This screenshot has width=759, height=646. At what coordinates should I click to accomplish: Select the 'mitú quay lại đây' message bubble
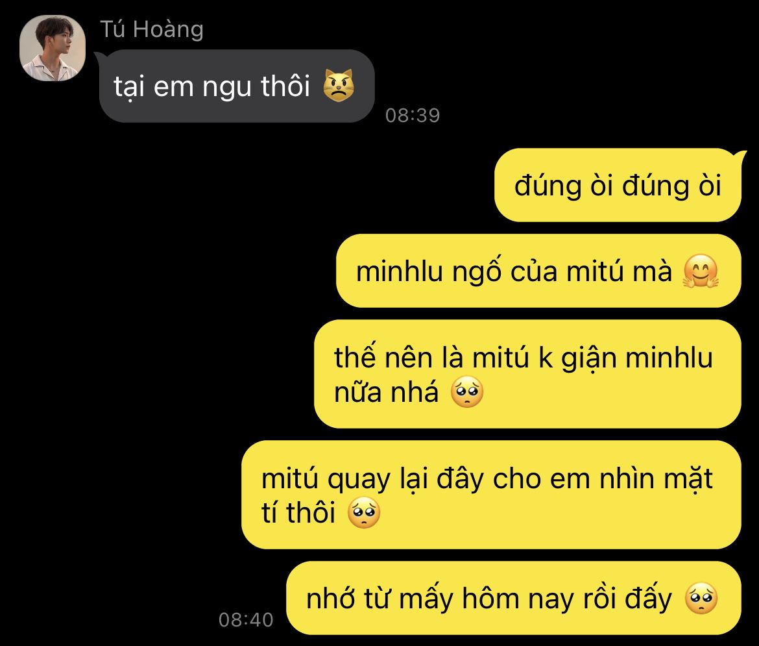pyautogui.click(x=491, y=495)
